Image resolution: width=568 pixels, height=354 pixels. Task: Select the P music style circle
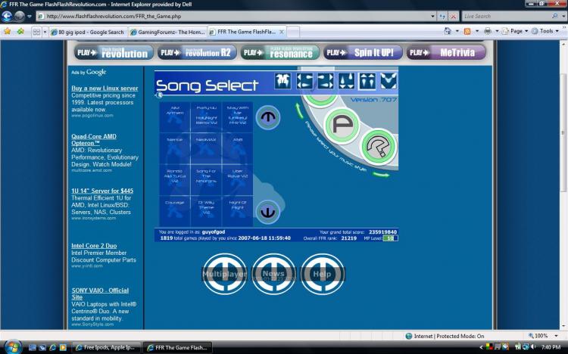pyautogui.click(x=342, y=126)
